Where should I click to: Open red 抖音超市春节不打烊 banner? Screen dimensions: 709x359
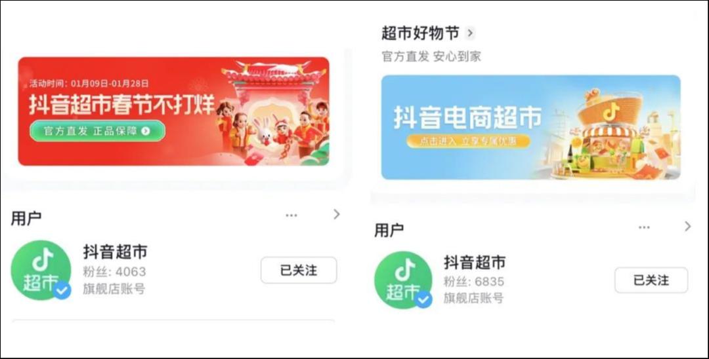tap(173, 111)
